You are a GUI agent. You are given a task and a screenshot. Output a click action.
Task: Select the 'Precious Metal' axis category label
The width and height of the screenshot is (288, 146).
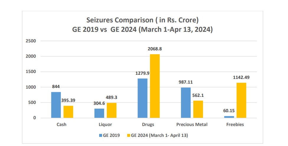(192, 125)
